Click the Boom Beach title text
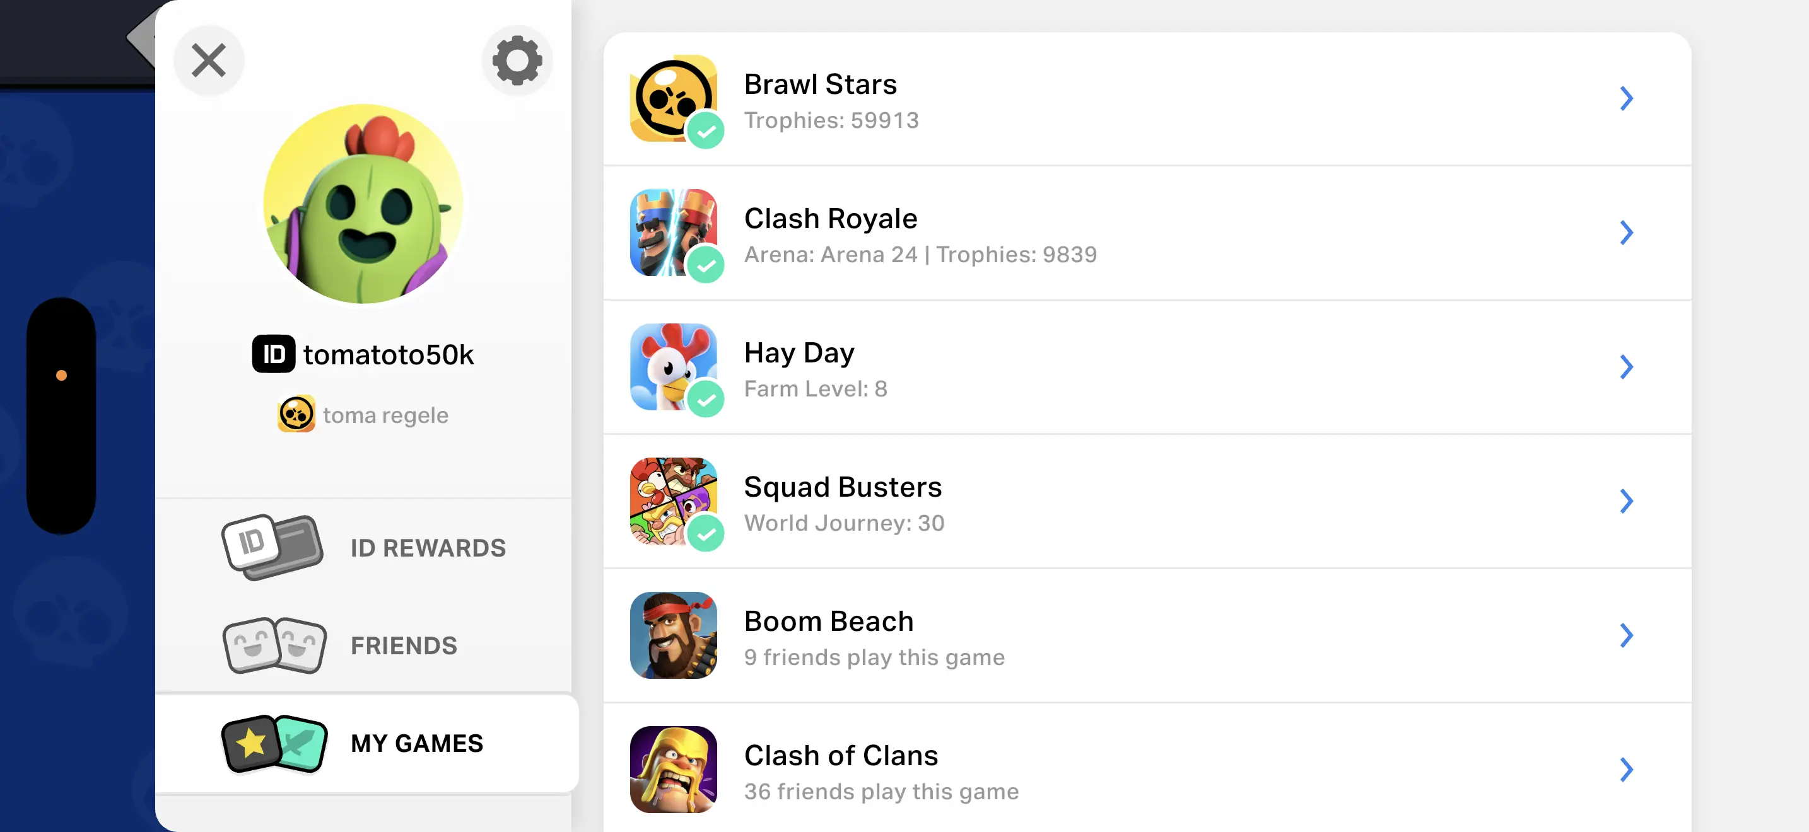The image size is (1809, 832). pyautogui.click(x=829, y=621)
